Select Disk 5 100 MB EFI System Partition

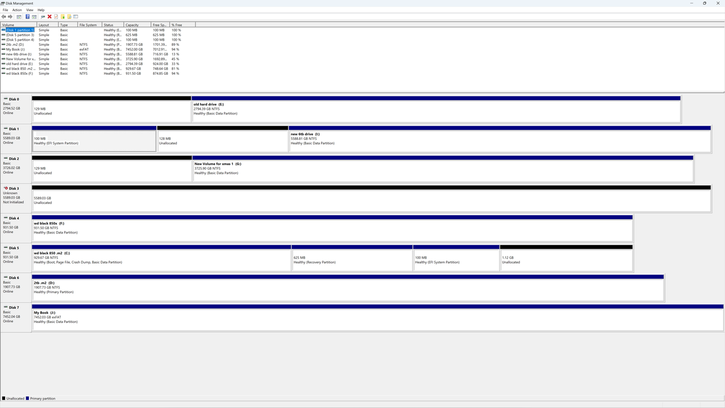coord(457,258)
